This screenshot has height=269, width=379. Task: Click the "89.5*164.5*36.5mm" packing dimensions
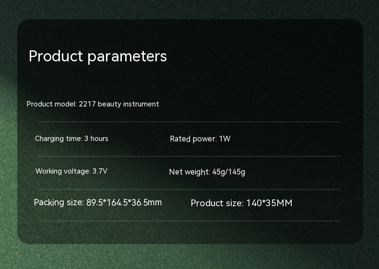[x=124, y=202]
